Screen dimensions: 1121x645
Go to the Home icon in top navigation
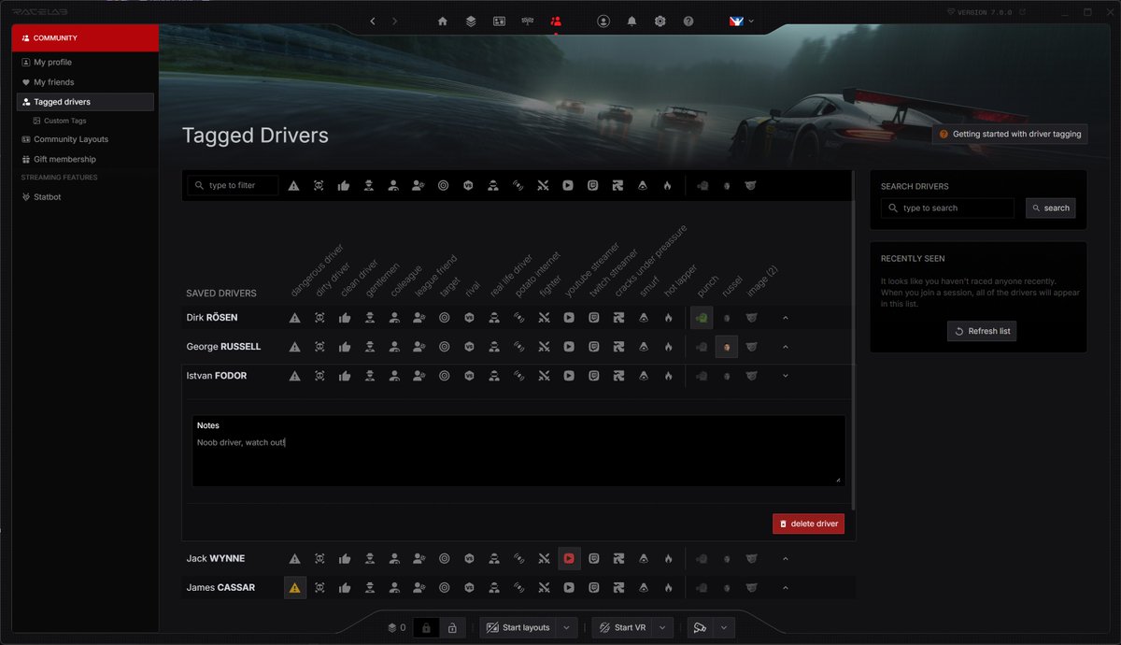tap(443, 21)
